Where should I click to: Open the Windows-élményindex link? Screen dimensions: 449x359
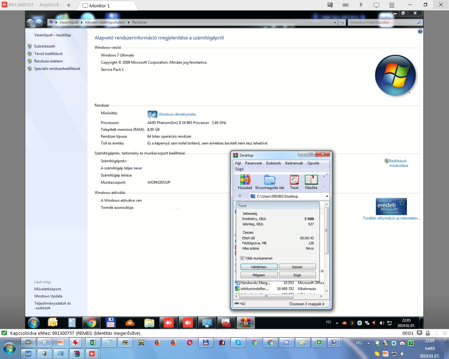(177, 114)
